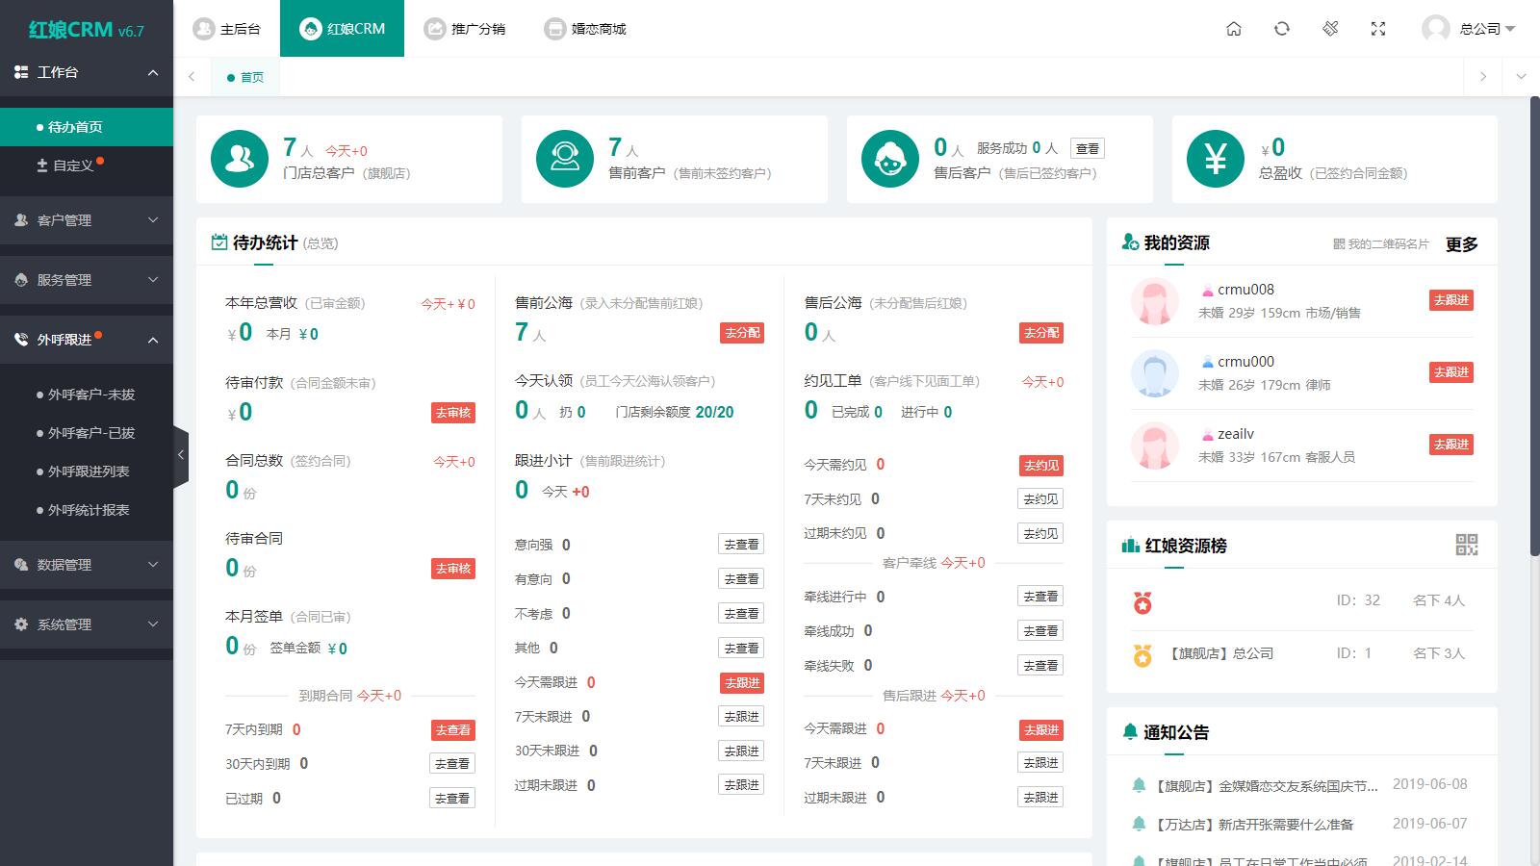The width and height of the screenshot is (1540, 866).
Task: Click crmu008 avatar thumbnail
Action: pos(1155,301)
